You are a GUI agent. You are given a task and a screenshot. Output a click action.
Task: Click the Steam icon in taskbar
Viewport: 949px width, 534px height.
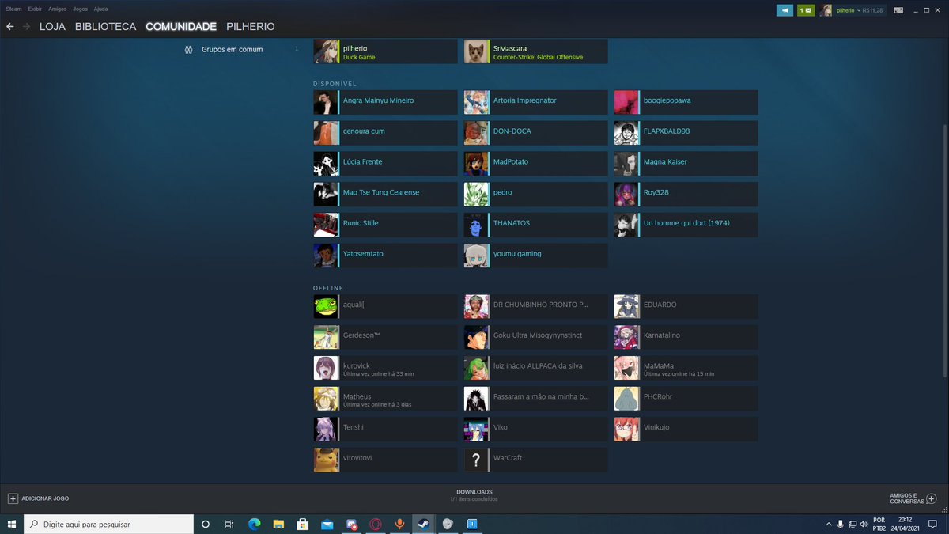[x=424, y=524]
